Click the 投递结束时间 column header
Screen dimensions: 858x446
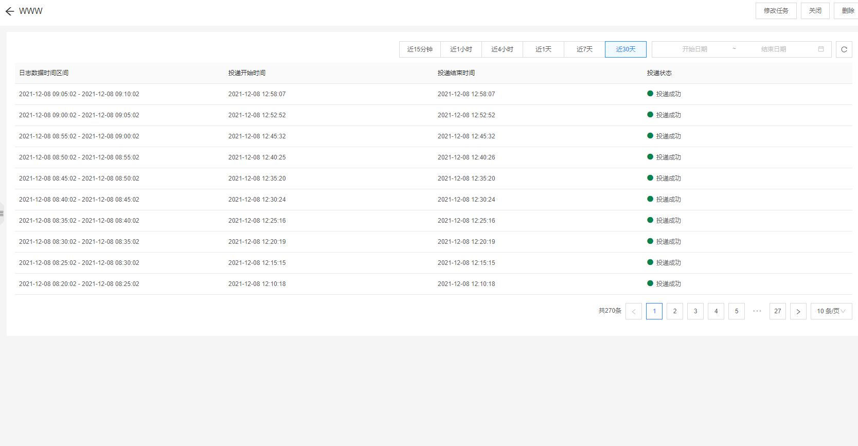456,73
